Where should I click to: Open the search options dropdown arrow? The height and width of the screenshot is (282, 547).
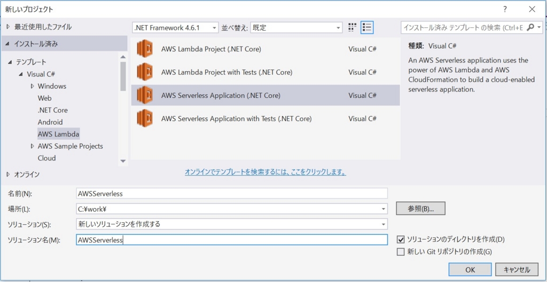540,27
